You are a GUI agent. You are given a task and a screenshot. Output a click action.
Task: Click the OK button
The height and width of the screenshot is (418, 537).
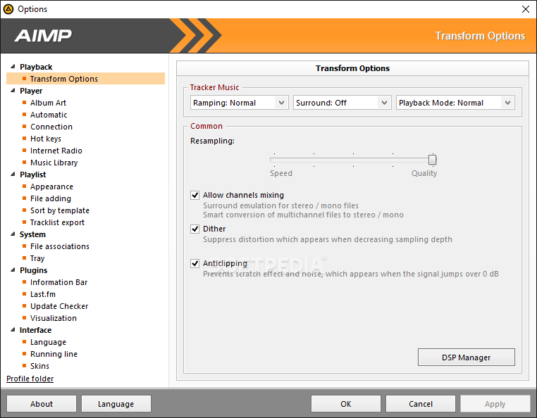(x=346, y=404)
